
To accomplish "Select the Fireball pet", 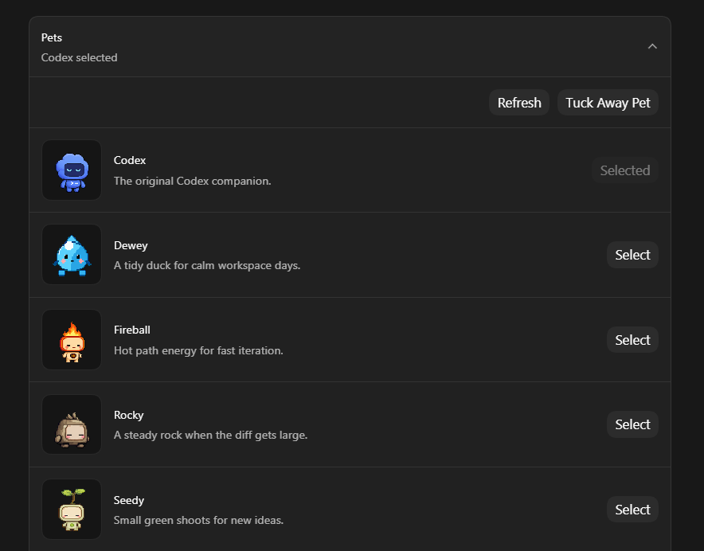I will [x=632, y=340].
